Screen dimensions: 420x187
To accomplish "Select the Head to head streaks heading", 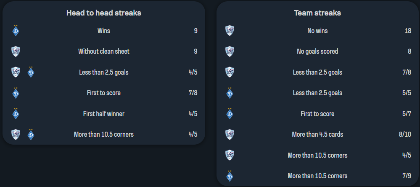I will click(104, 13).
